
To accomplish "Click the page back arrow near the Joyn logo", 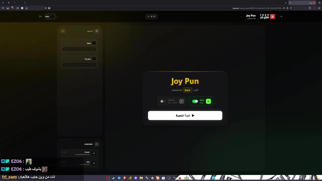I will [281, 17].
